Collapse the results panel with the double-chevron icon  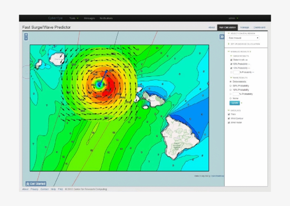[x=221, y=36]
